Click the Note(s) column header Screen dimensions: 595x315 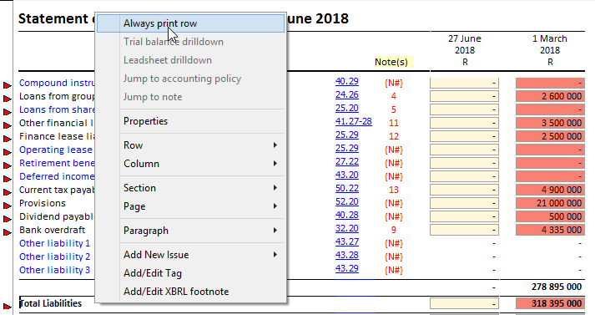click(x=391, y=62)
